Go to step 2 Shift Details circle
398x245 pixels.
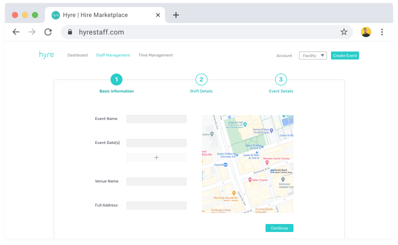point(201,79)
